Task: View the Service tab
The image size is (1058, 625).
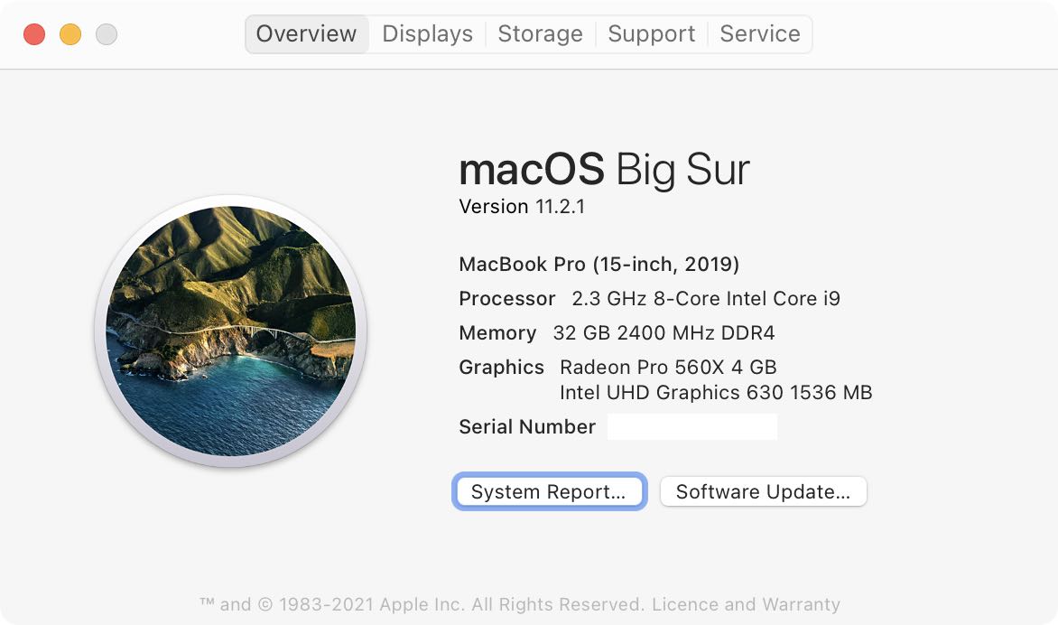Action: click(x=759, y=33)
